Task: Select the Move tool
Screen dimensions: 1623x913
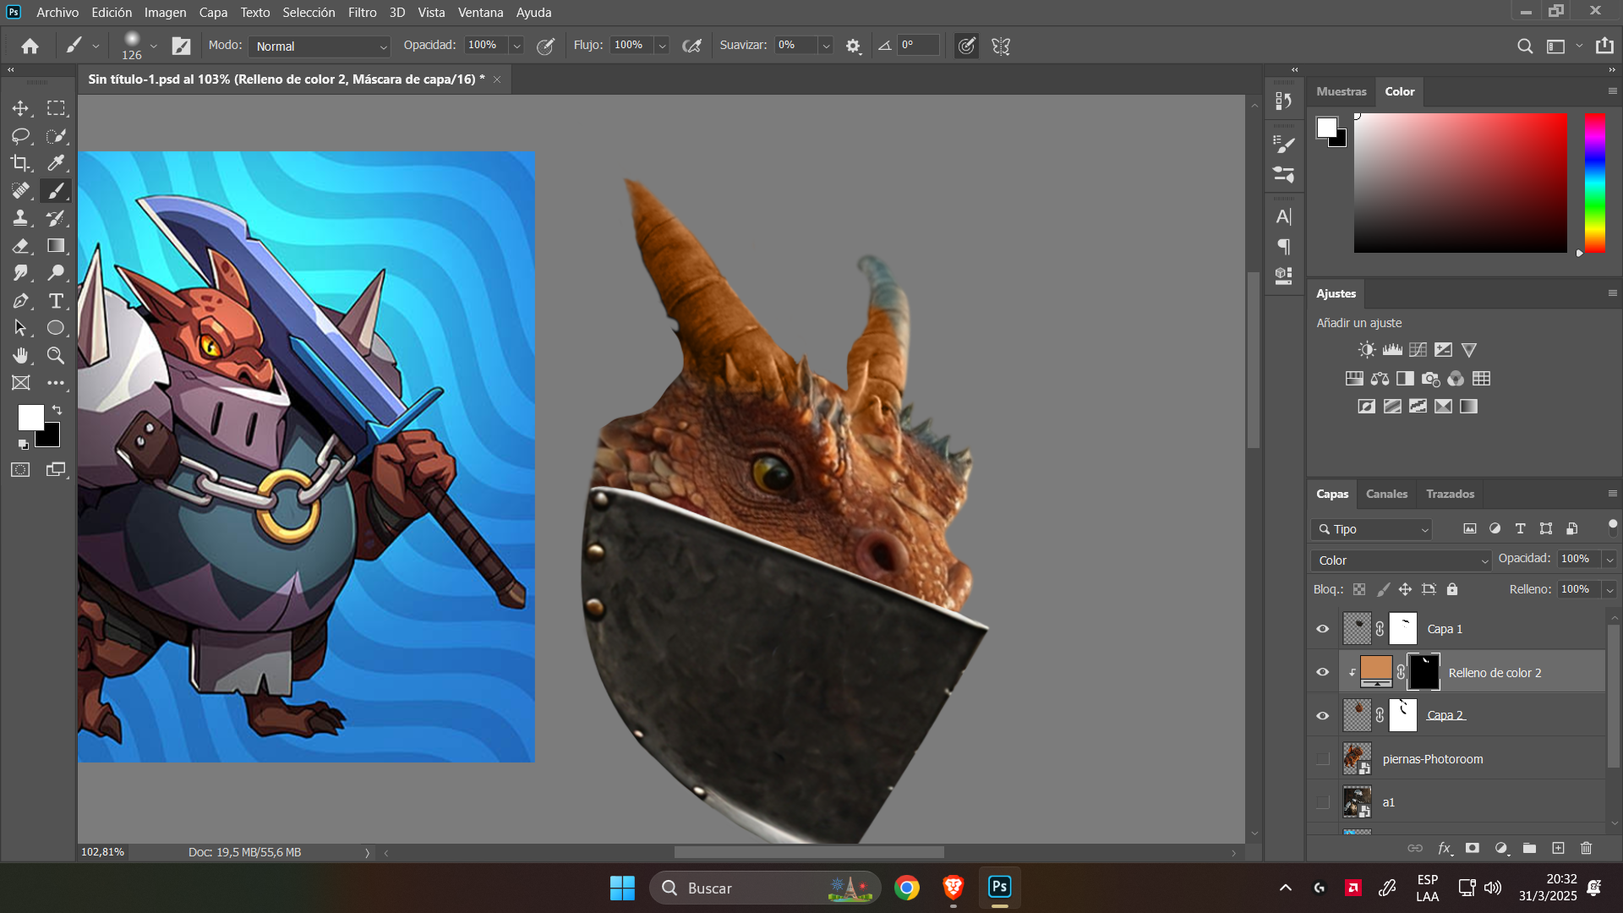Action: (20, 108)
